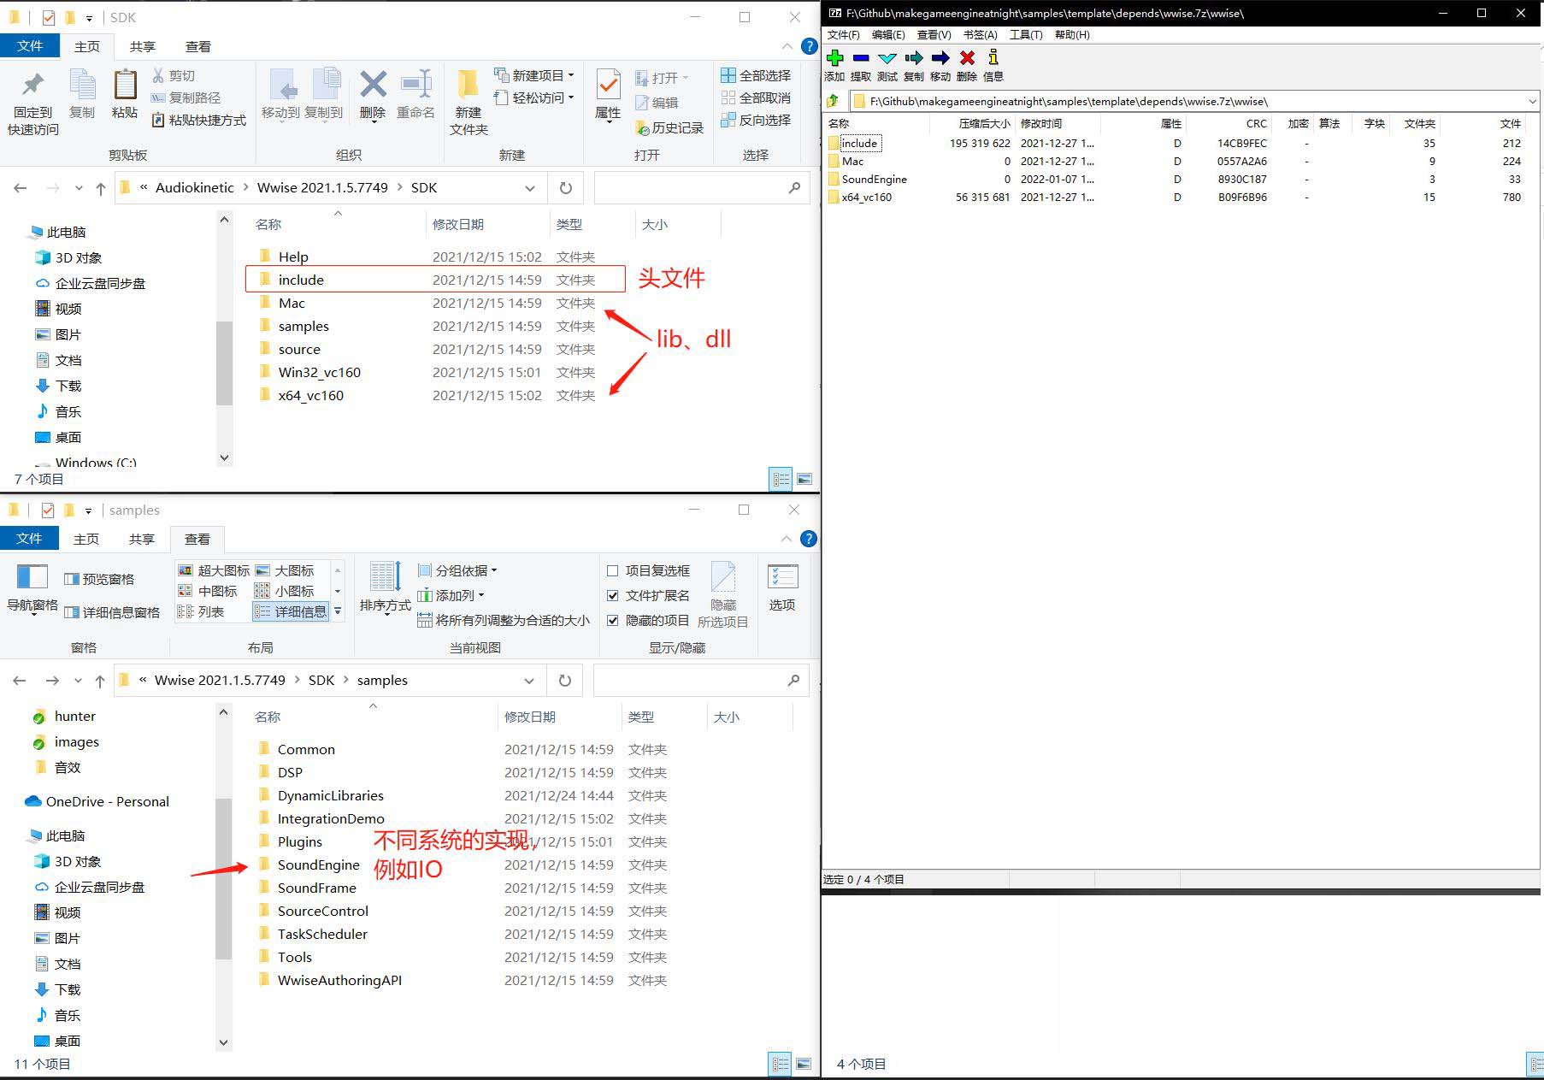Click the red Delete (删除) icon in 7-Zip
Image resolution: width=1544 pixels, height=1080 pixels.
click(x=967, y=58)
